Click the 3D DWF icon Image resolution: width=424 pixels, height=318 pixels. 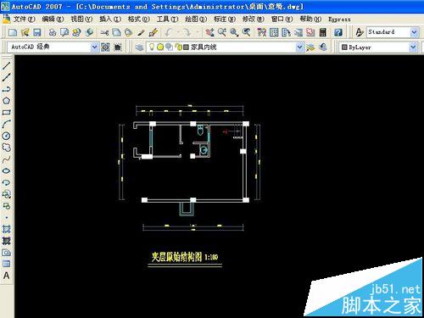pyautogui.click(x=89, y=32)
